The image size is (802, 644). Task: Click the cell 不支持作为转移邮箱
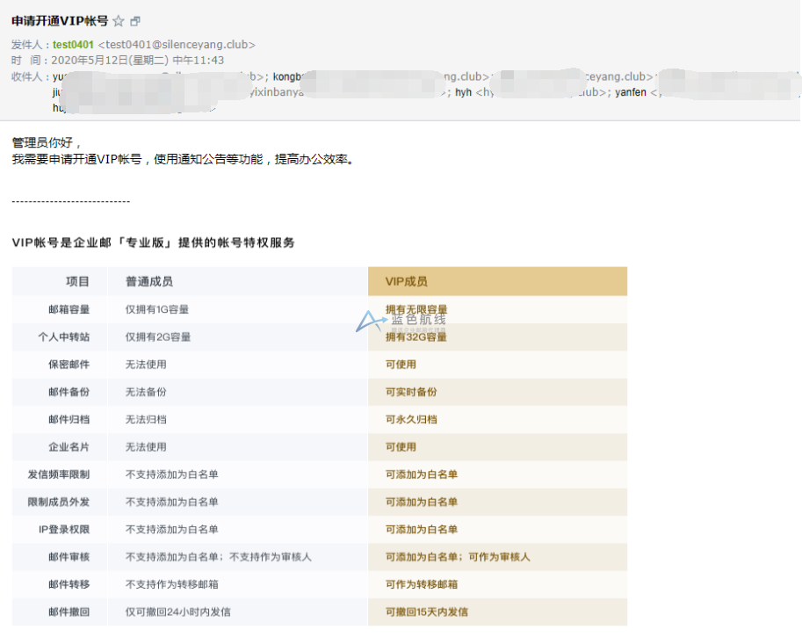coord(172,584)
